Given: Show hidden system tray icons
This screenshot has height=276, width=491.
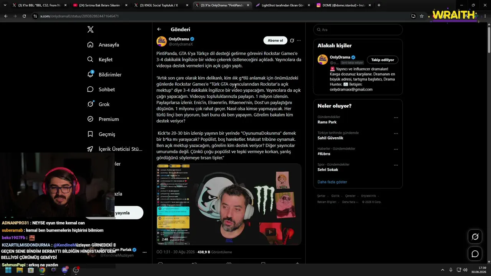Looking at the screenshot, I should click(443, 270).
